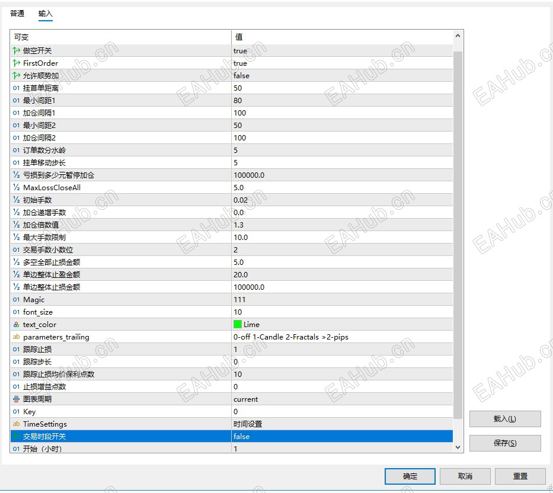Click the double icon beside 亏损到多少元暂停加仓
Viewport: 553px width, 493px height.
coord(16,175)
